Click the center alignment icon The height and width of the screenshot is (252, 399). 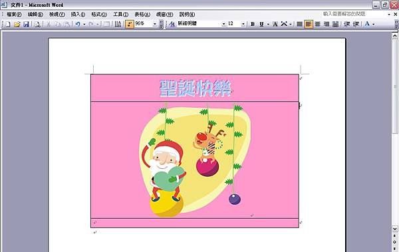pos(318,24)
